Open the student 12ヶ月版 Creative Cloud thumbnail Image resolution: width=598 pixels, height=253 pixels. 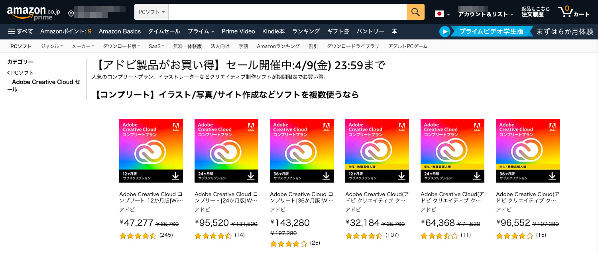coord(377,150)
